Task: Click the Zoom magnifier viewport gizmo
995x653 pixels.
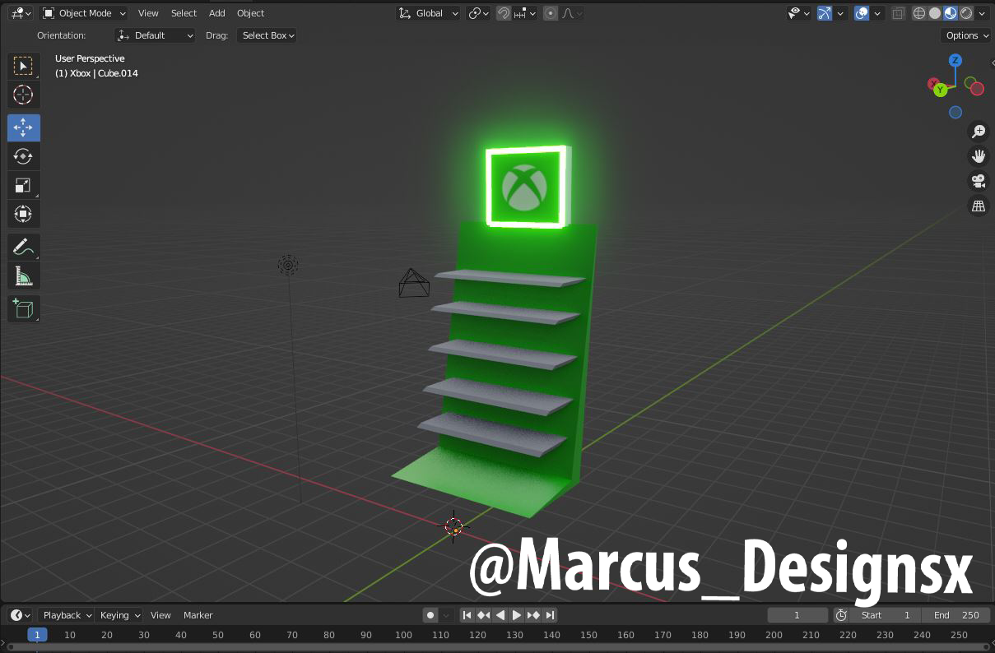Action: tap(979, 132)
